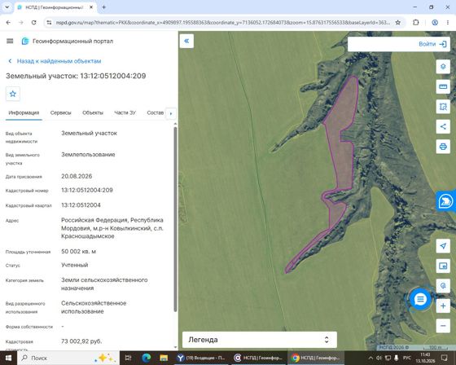Switch to Yandex browser Входящие taskbar window
456x365 pixels.
[x=202, y=358]
